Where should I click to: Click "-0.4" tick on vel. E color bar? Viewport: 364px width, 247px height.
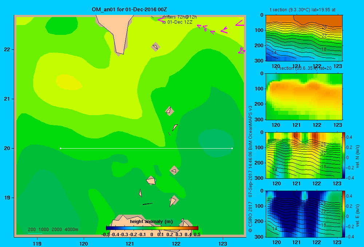350,236
